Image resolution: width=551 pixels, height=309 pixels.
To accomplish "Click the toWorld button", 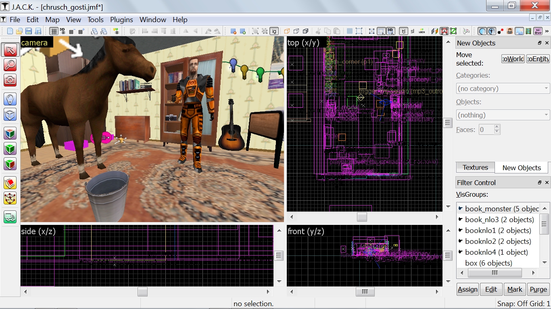I will (x=513, y=59).
